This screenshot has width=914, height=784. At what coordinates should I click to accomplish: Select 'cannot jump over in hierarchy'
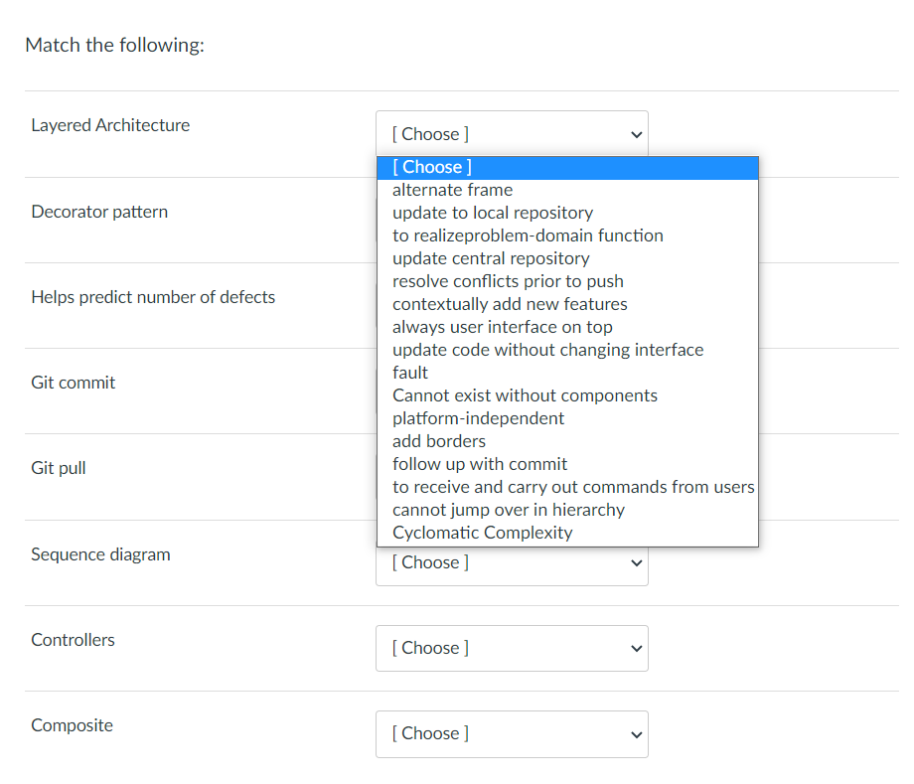pyautogui.click(x=567, y=510)
